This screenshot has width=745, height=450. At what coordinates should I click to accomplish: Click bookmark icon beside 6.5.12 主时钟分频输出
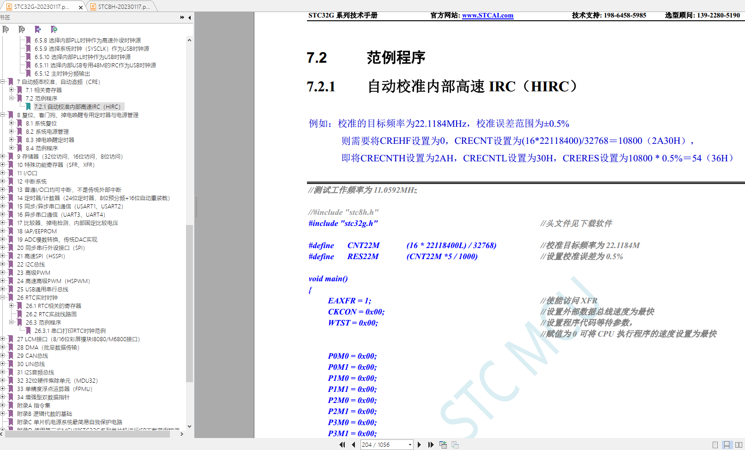28,73
